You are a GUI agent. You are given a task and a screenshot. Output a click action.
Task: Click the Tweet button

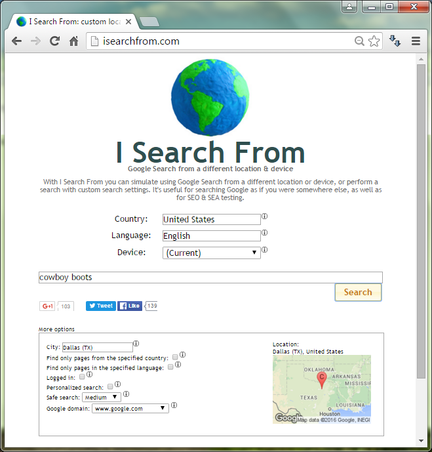point(101,306)
